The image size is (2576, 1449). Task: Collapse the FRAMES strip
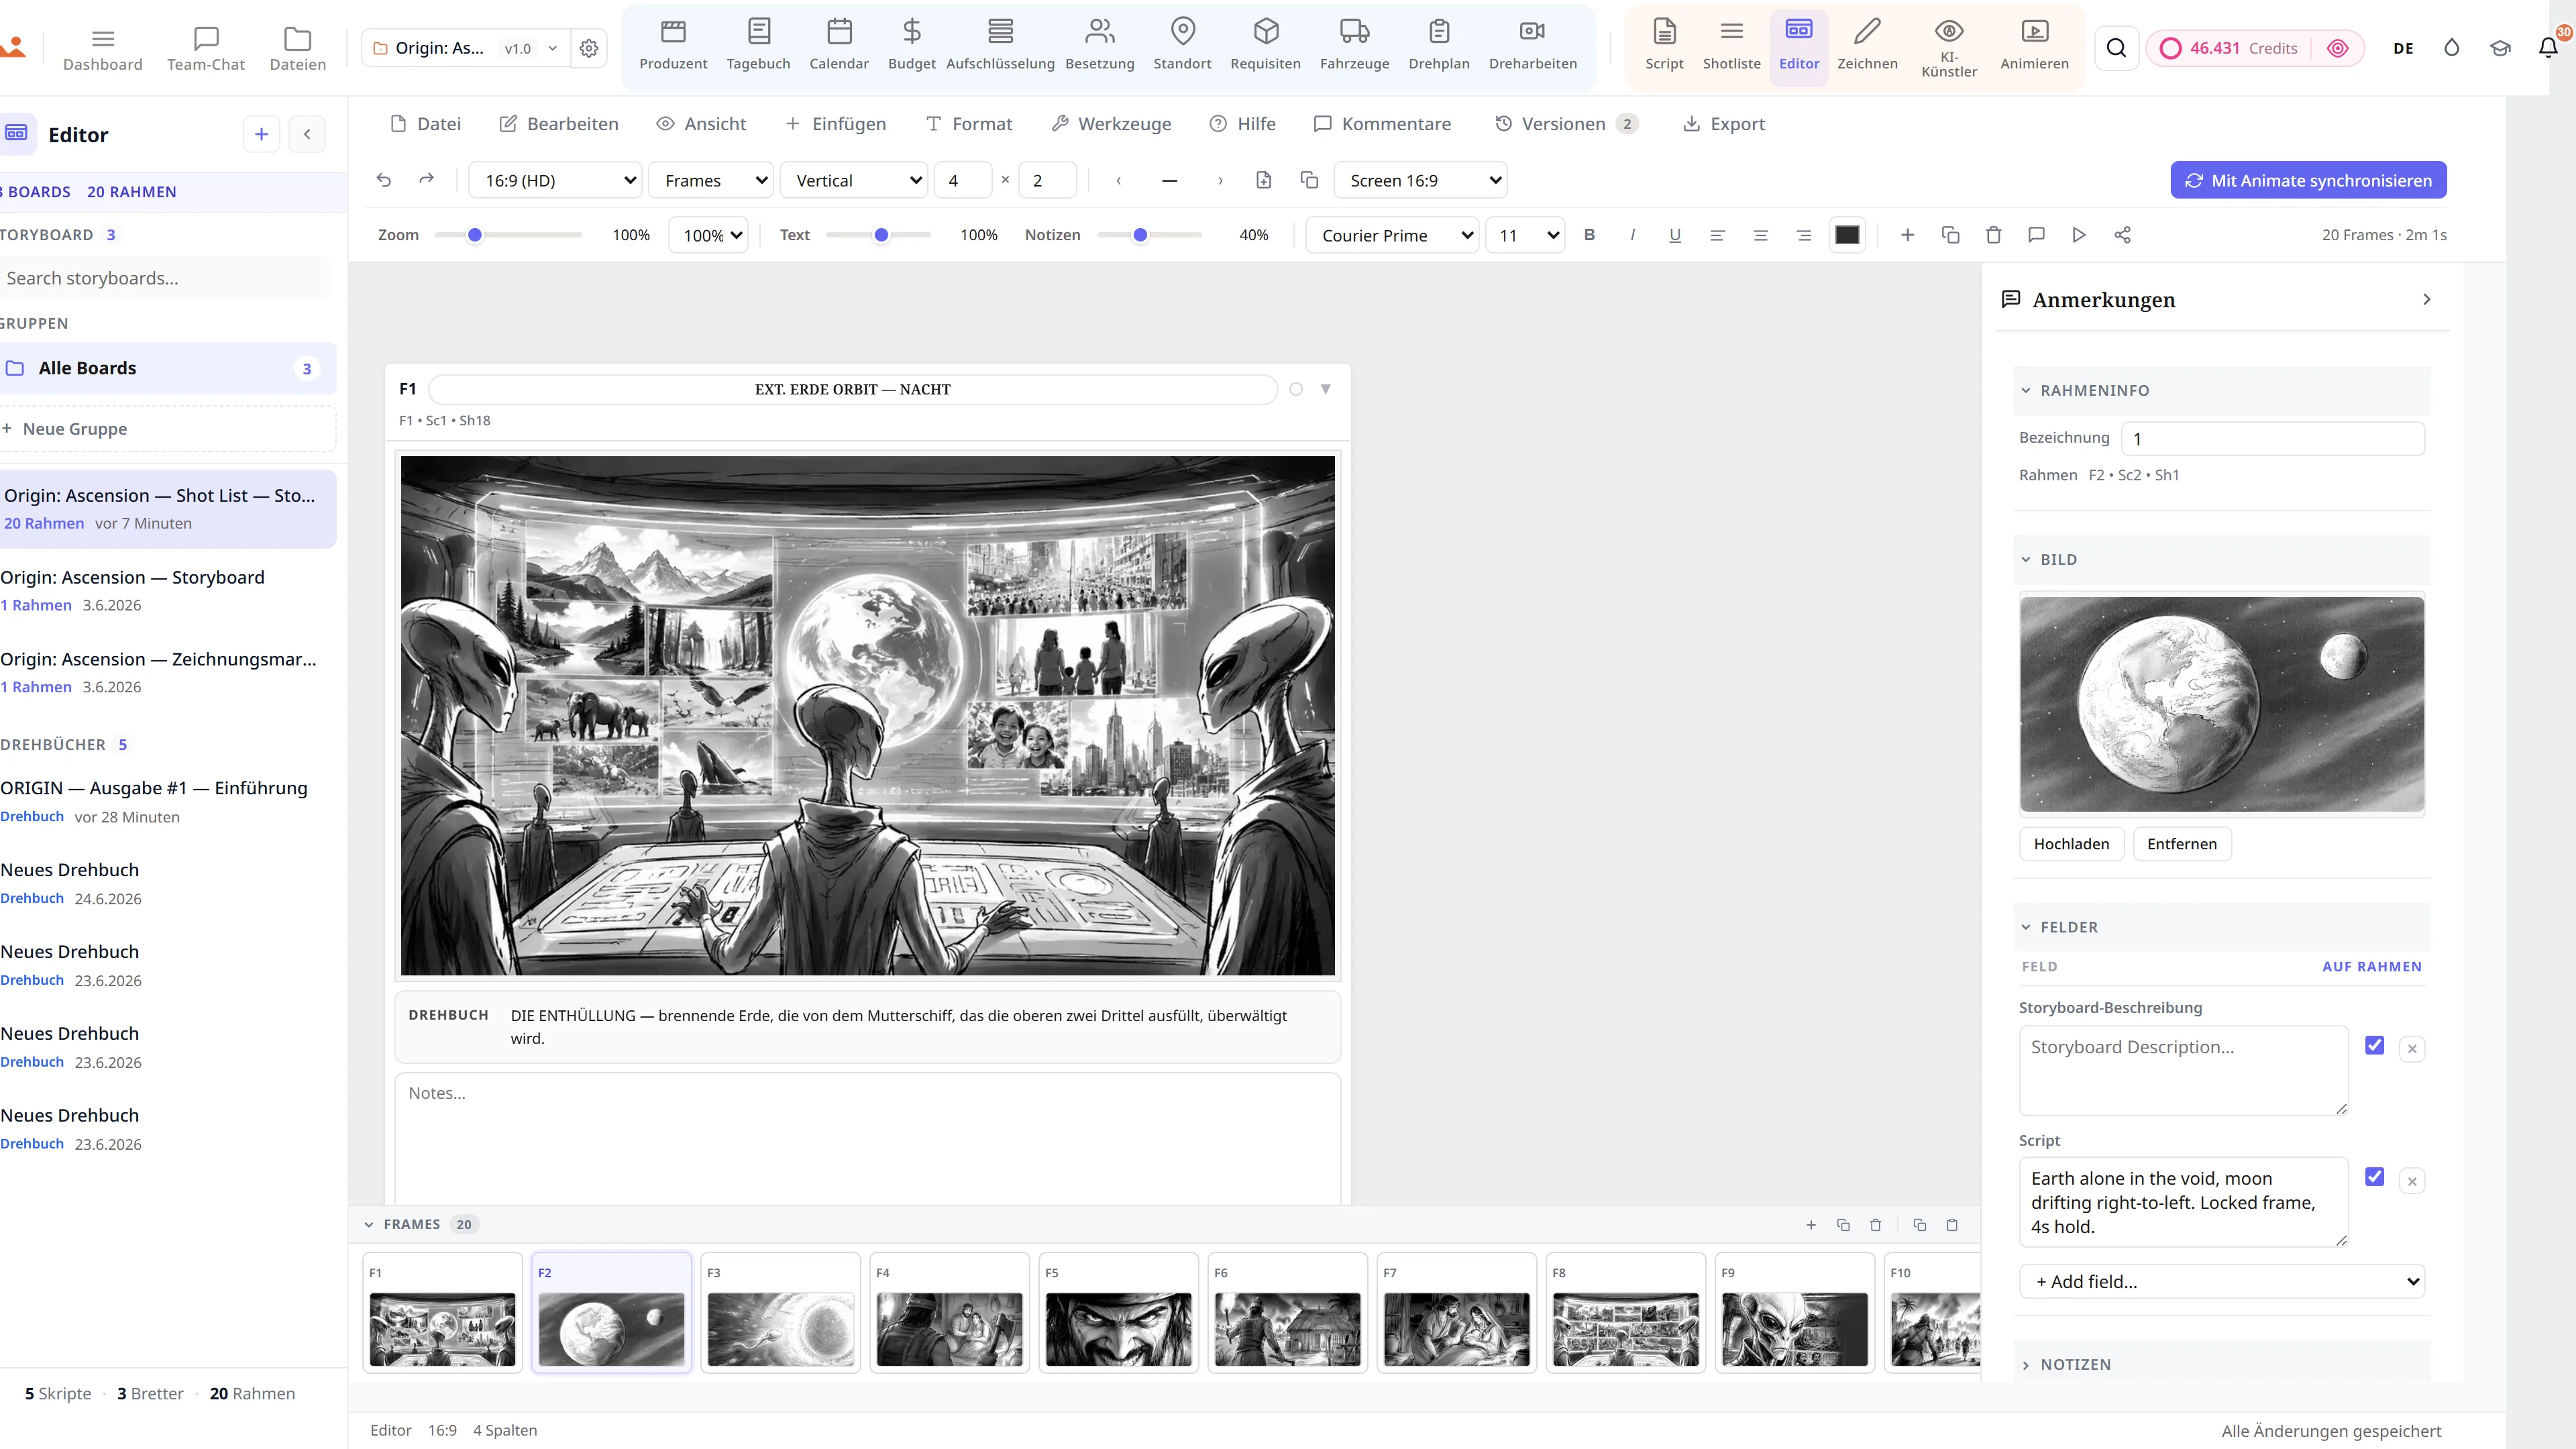[369, 1224]
